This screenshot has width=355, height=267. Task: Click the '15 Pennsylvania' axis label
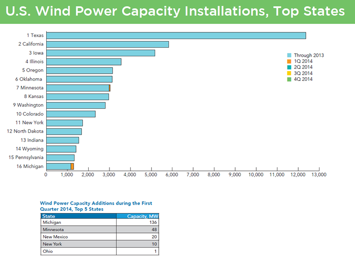[26, 157]
